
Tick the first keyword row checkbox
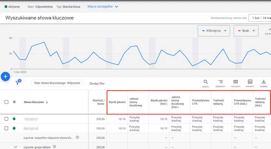(x=6, y=119)
